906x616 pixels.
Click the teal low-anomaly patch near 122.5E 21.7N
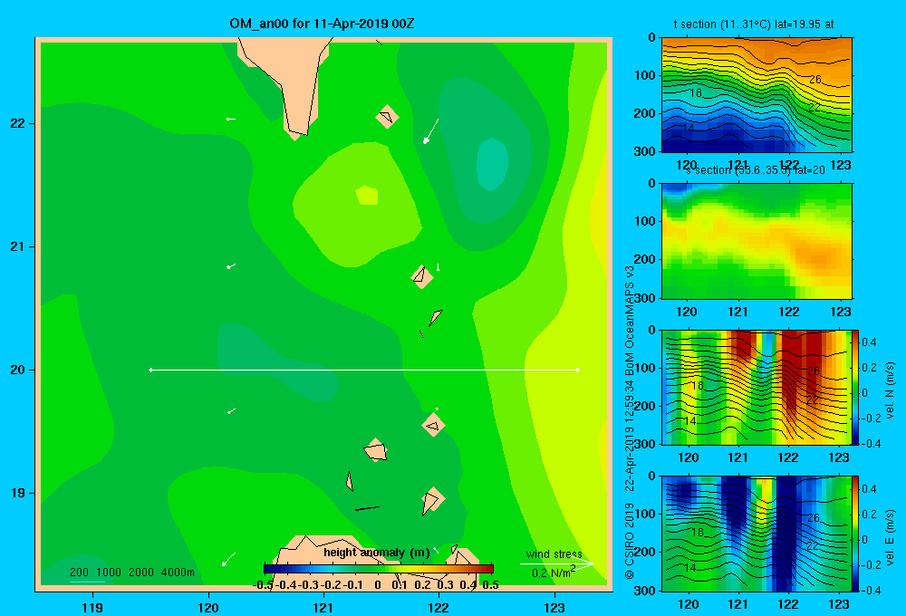(x=492, y=165)
